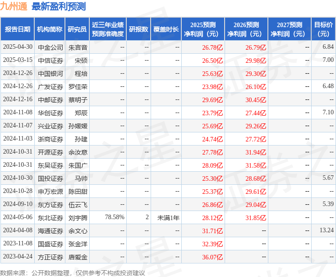Image resolution: width=336 pixels, height=277 pixels.
Task: Click analyst name 朱国广
Action: [78, 165]
